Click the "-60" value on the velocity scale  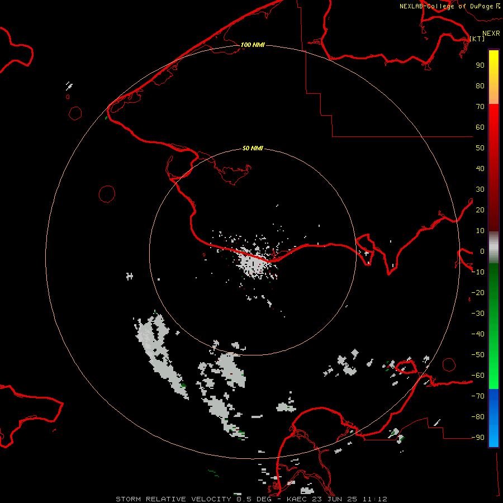[478, 376]
